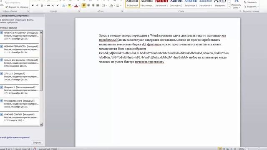The image size is (267, 150).
Task: Click misspelled word 'пробнимы' in document
Action: (x=107, y=40)
